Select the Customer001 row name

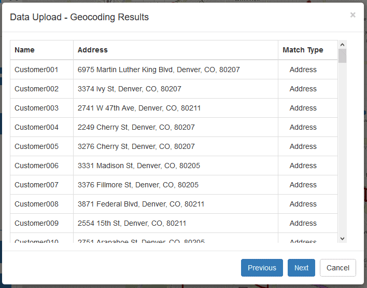pos(36,70)
